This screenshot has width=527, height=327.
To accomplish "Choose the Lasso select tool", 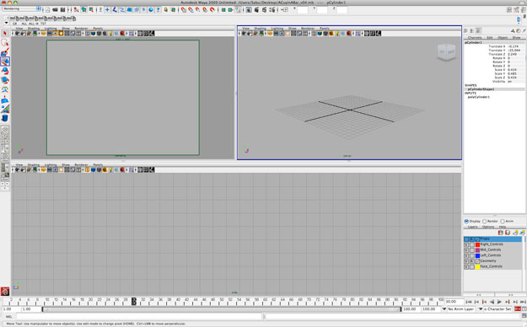I will pos(5,43).
